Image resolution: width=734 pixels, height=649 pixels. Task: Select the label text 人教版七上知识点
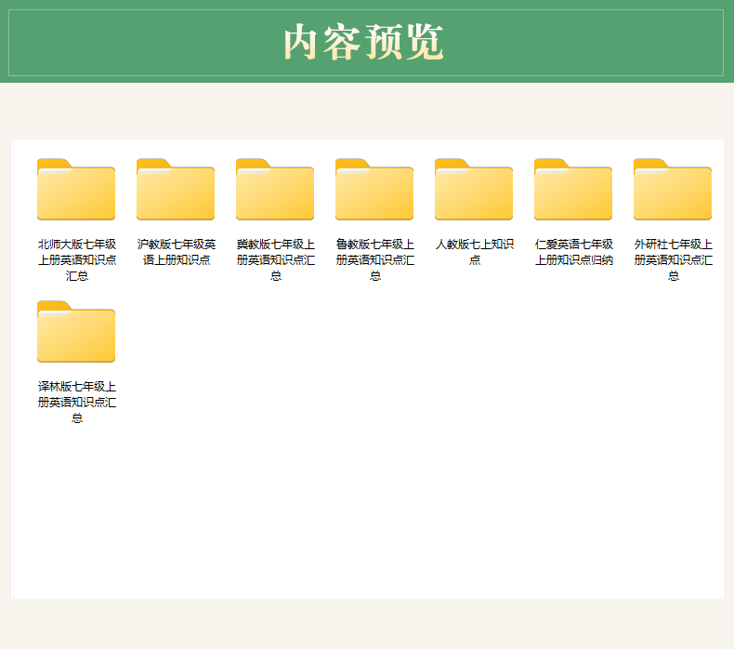pos(475,252)
